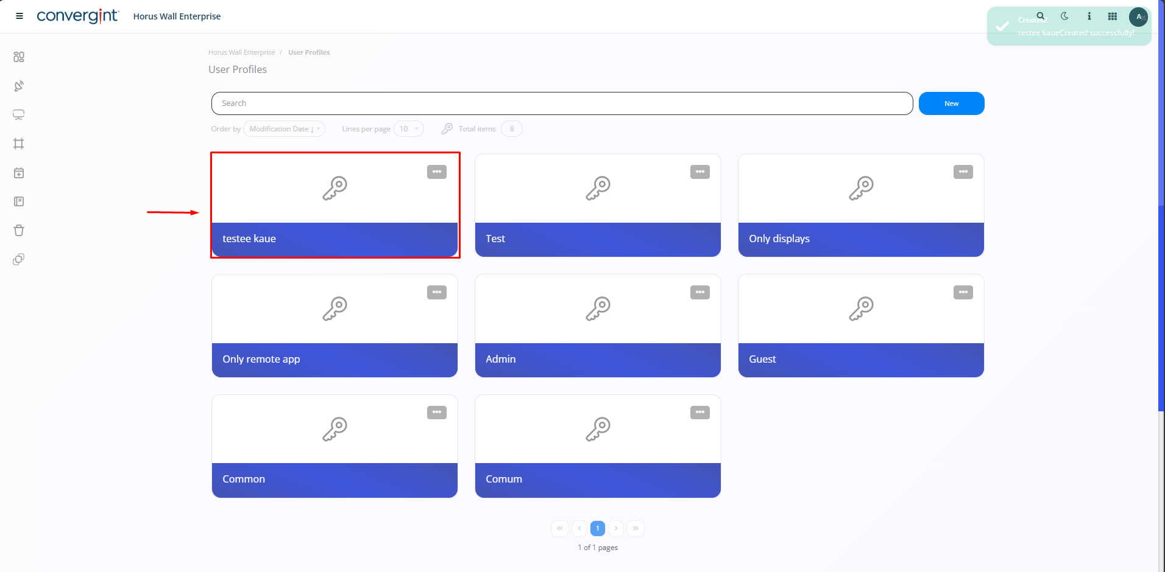This screenshot has height=572, width=1165.
Task: Open options menu on Guest card
Action: (x=963, y=293)
